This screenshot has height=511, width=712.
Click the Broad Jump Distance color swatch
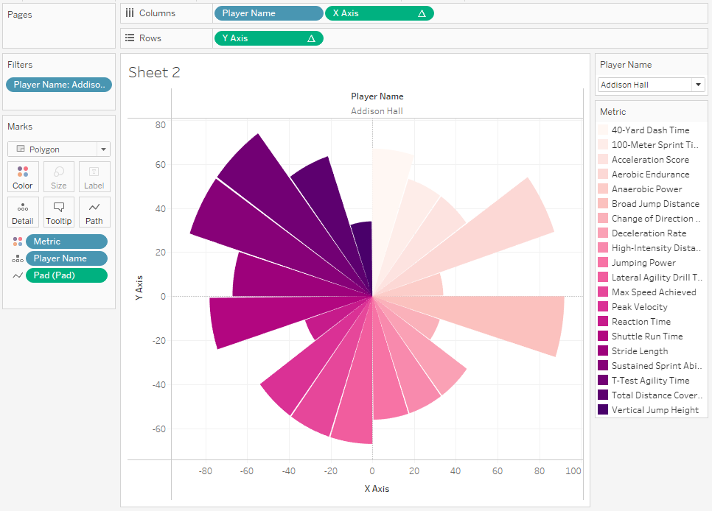tap(603, 204)
